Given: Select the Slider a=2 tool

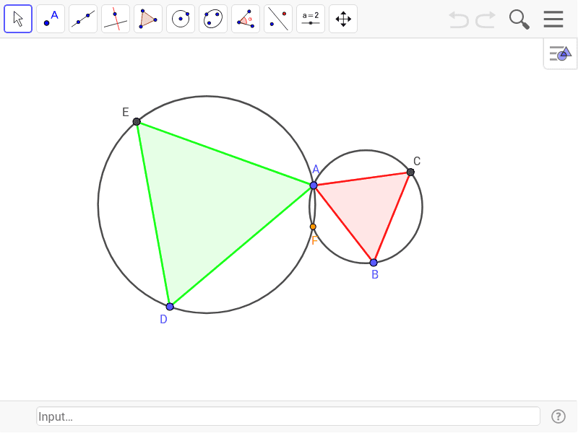Looking at the screenshot, I should pyautogui.click(x=311, y=19).
